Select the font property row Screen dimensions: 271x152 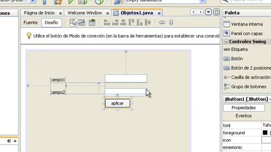pos(247,125)
